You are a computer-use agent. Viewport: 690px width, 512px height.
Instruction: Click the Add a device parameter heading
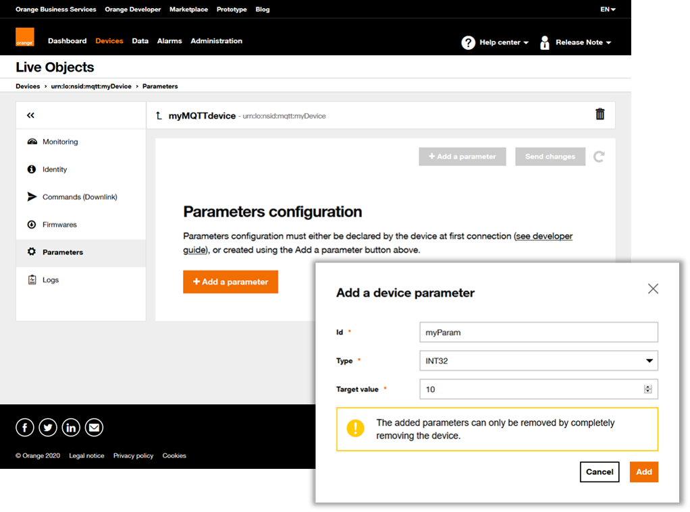406,293
